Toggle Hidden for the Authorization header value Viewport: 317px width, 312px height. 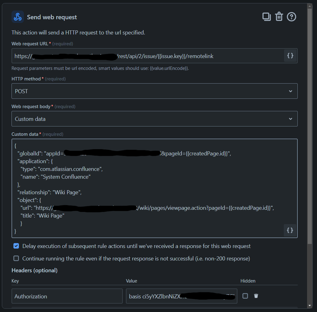[245, 295]
